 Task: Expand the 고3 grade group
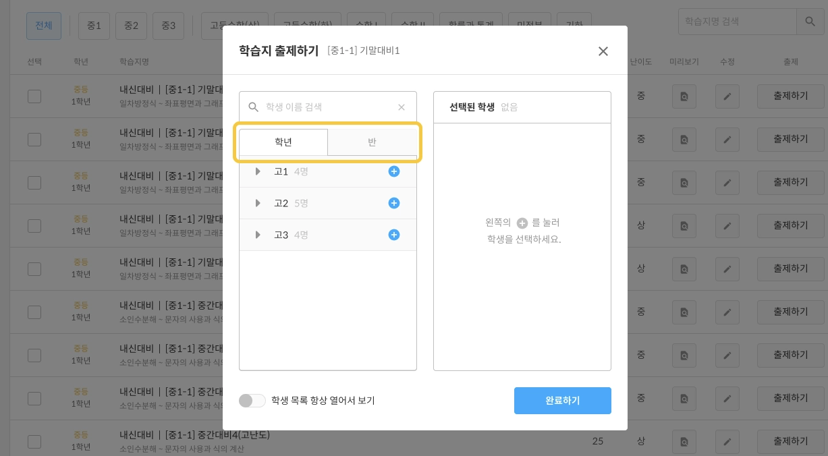point(258,235)
